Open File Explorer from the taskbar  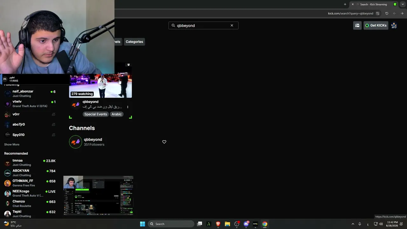point(227,224)
